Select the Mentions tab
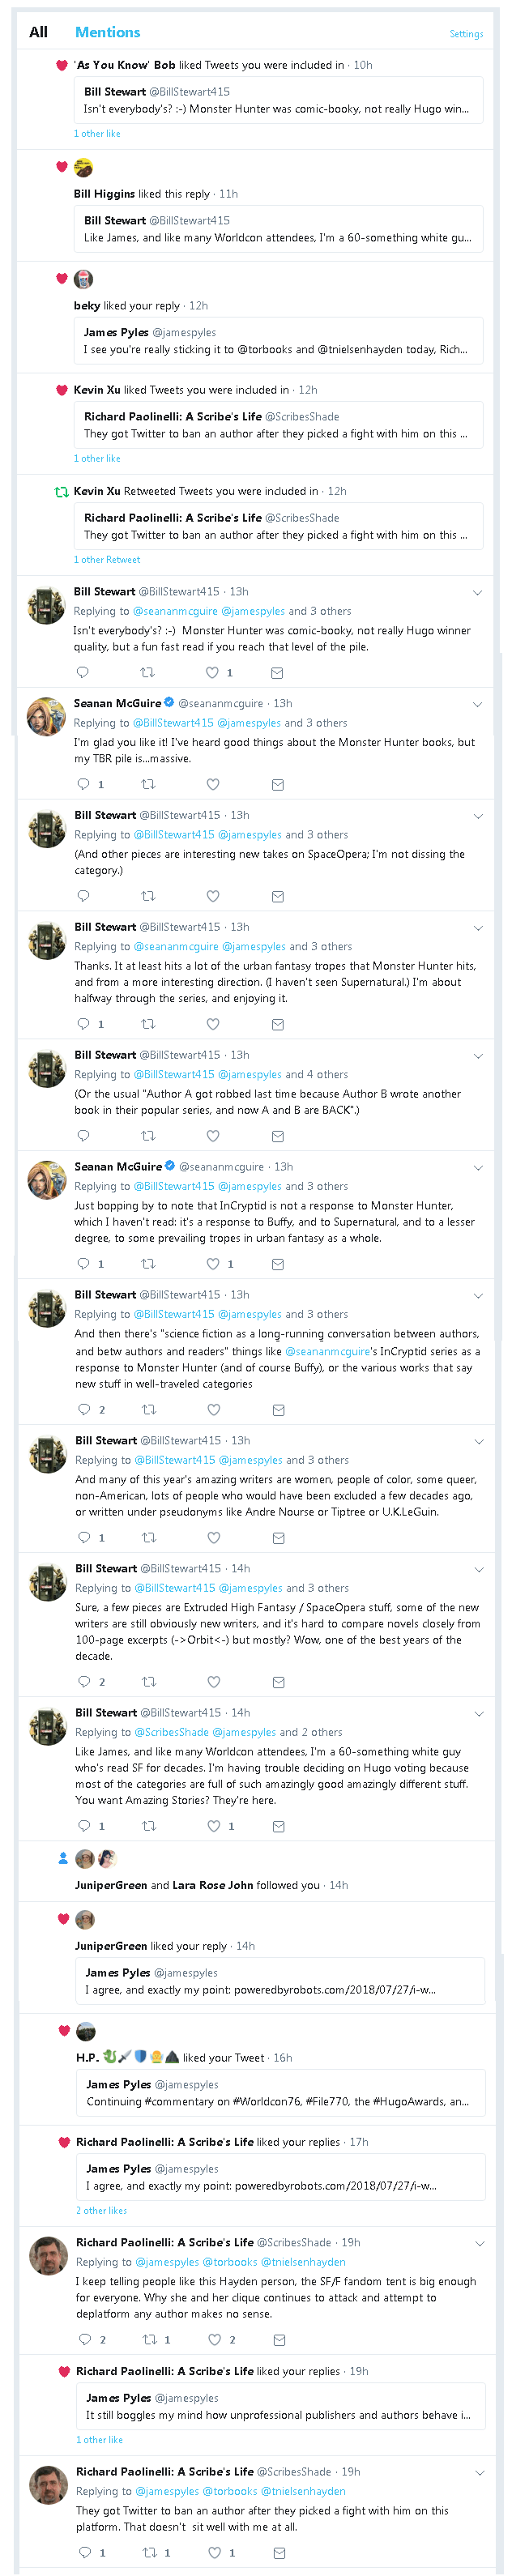Screen dimensions: 512x2576 (x=108, y=32)
